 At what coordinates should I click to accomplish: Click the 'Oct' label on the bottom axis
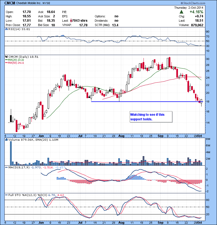pos(199,223)
